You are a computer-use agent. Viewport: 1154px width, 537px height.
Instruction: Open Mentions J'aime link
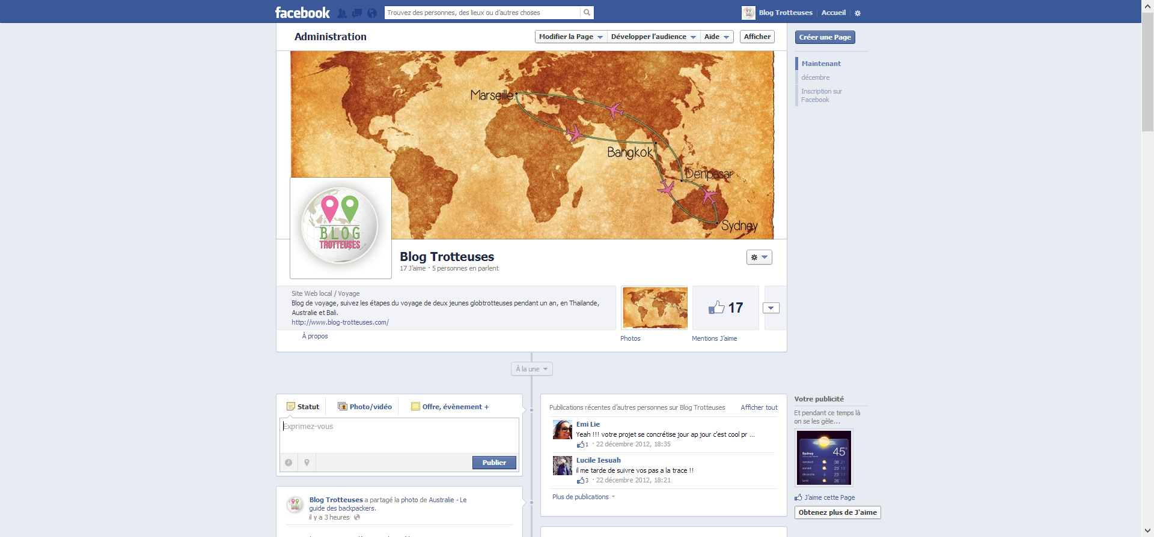pos(714,338)
